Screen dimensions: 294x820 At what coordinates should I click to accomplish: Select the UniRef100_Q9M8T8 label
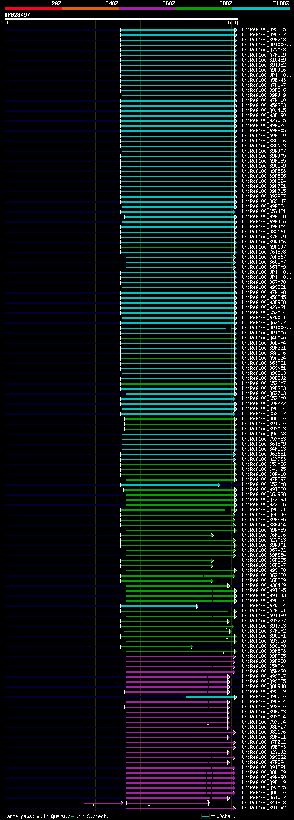click(x=264, y=651)
